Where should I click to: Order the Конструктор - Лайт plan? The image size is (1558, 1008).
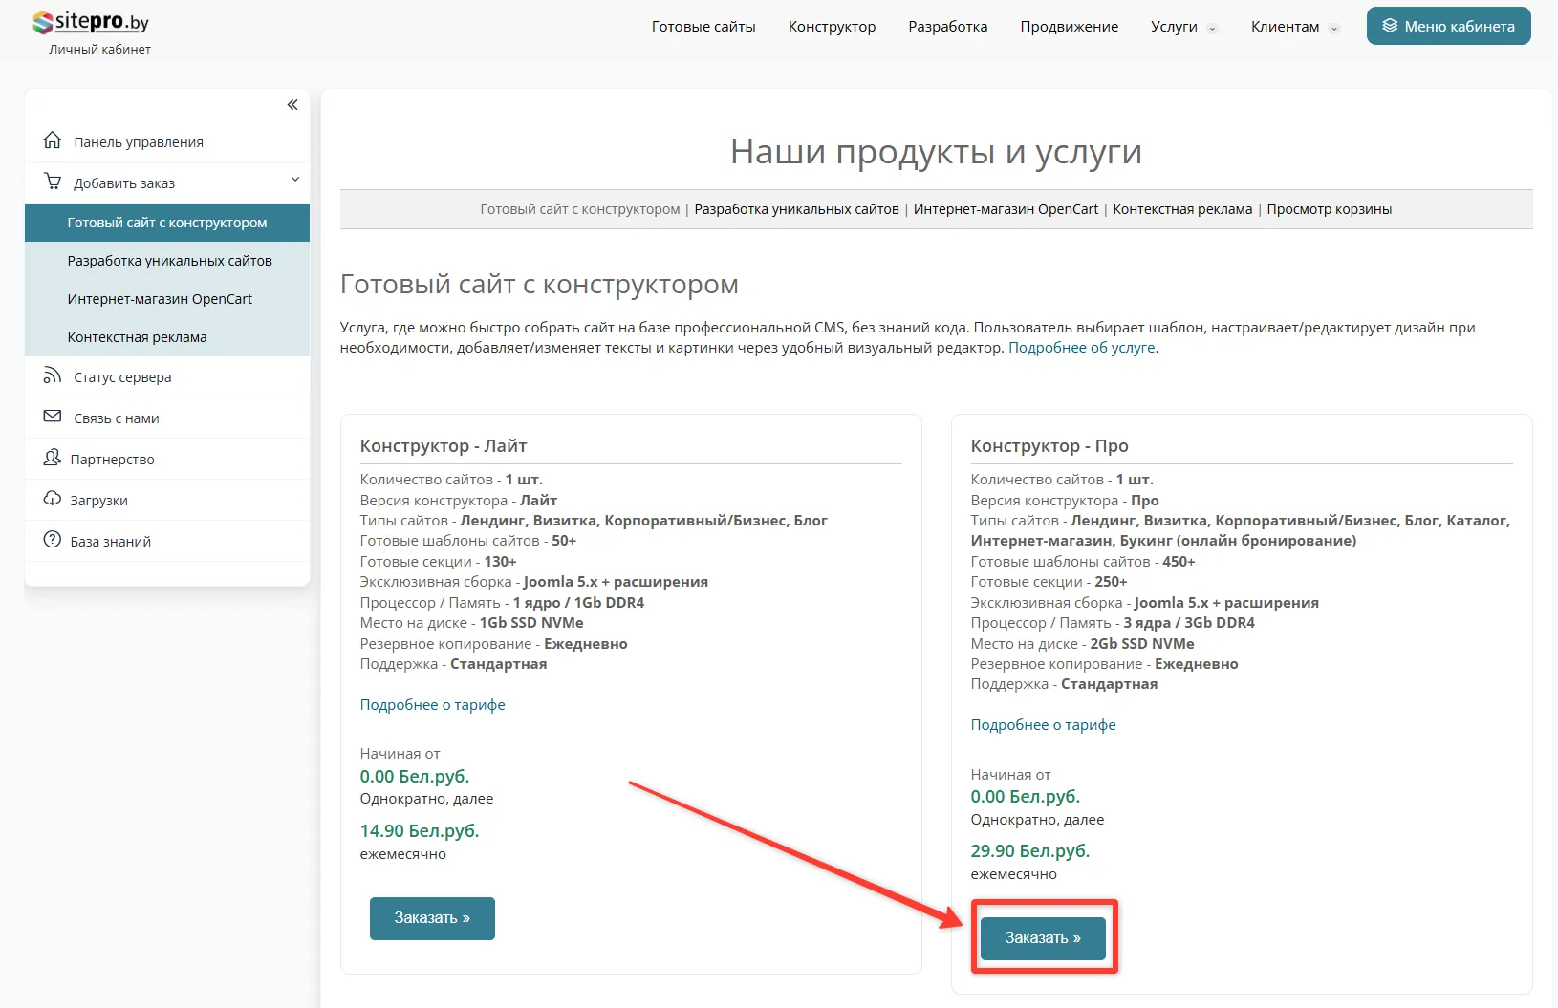coord(432,918)
